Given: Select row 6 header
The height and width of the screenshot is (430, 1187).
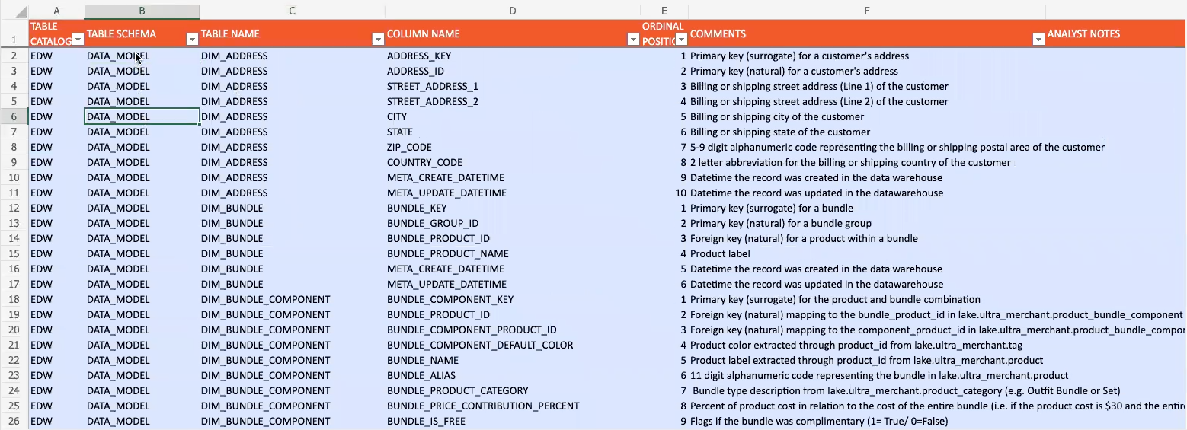Looking at the screenshot, I should (14, 116).
